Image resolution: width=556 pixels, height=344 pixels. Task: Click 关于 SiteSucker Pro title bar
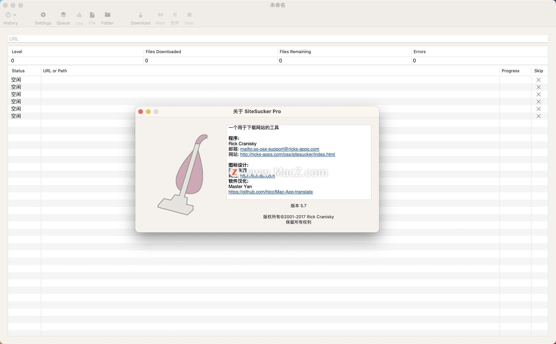[x=257, y=111]
